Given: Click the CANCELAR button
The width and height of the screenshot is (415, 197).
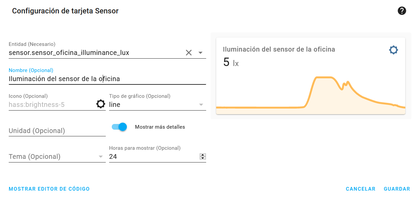Looking at the screenshot, I should pyautogui.click(x=360, y=189).
